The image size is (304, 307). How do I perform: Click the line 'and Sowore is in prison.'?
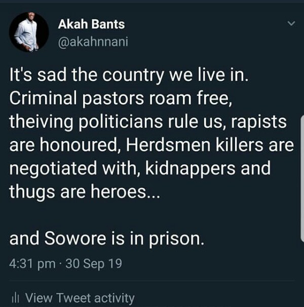pyautogui.click(x=107, y=240)
